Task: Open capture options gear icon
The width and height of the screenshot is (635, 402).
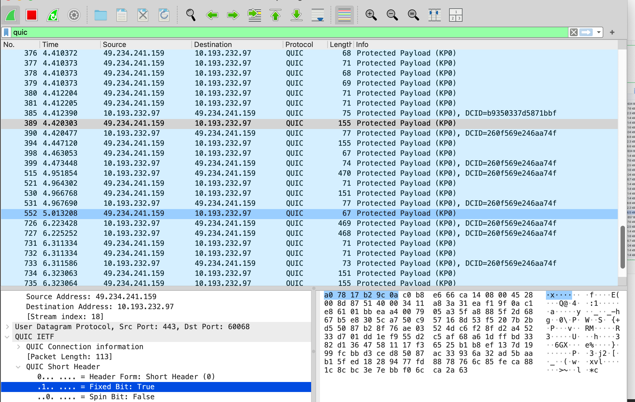Action: tap(74, 15)
